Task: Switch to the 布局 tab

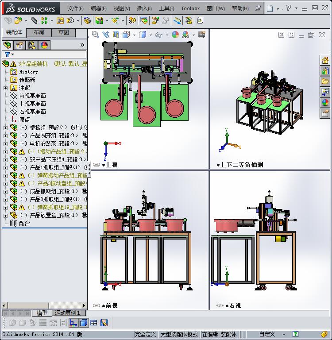Action: [39, 32]
